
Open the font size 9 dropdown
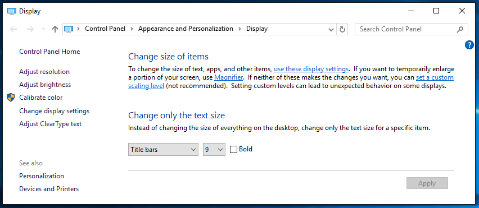coord(214,150)
